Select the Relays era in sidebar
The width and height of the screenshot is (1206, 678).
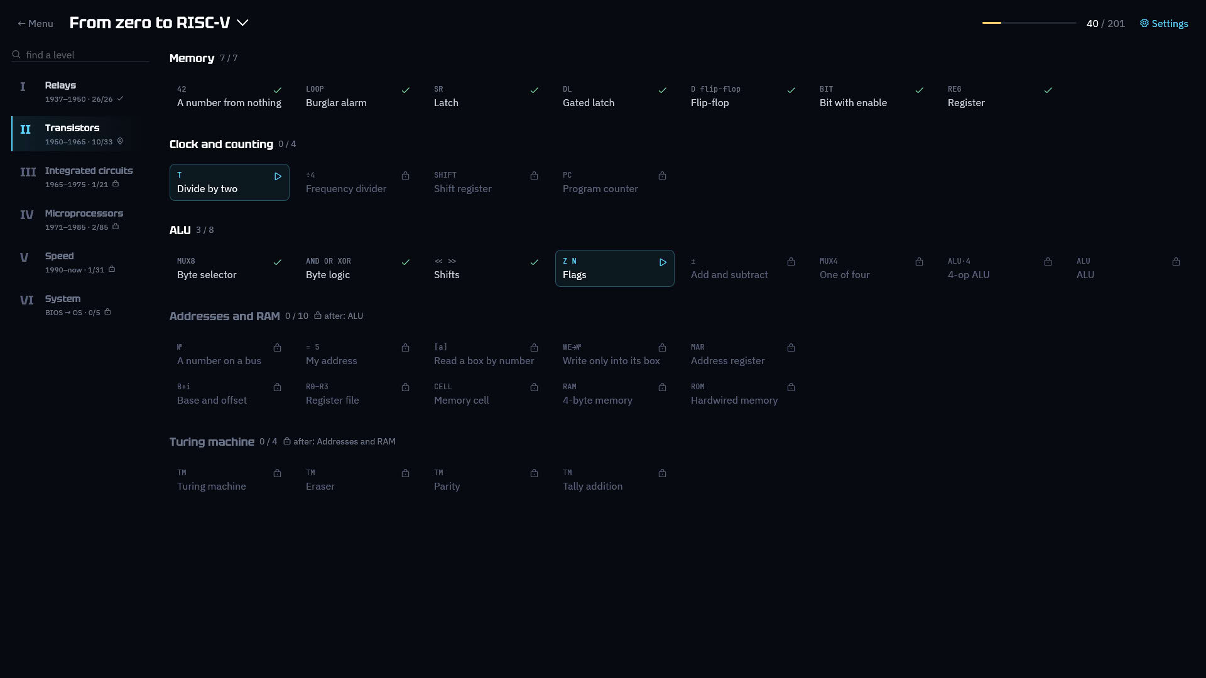(x=80, y=91)
